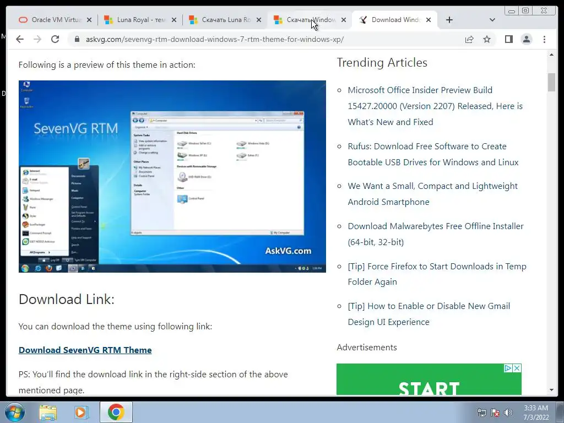564x423 pixels.
Task: Launch Windows Media Player from taskbar
Action: pyautogui.click(x=82, y=412)
